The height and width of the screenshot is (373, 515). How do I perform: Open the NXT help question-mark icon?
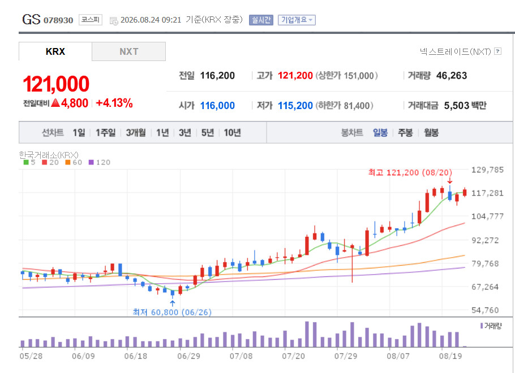pyautogui.click(x=497, y=51)
